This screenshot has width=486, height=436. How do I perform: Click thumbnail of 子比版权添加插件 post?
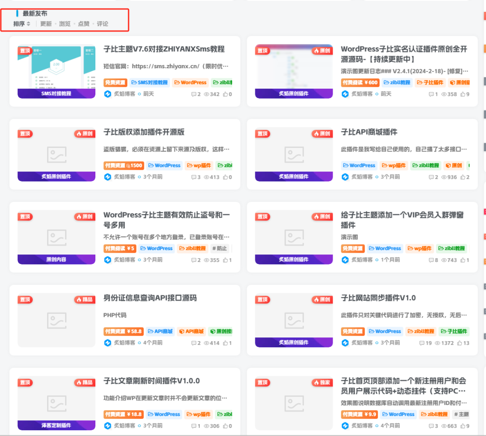coord(56,154)
